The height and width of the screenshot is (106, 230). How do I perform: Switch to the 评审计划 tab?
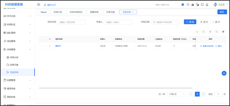58,12
